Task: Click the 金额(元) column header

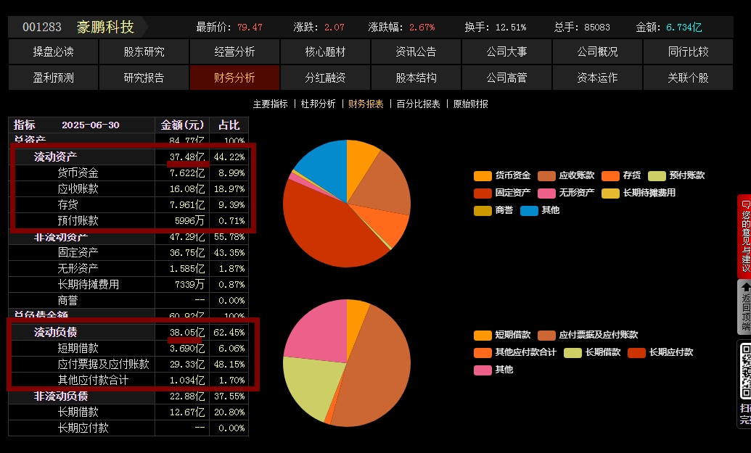Action: [182, 125]
